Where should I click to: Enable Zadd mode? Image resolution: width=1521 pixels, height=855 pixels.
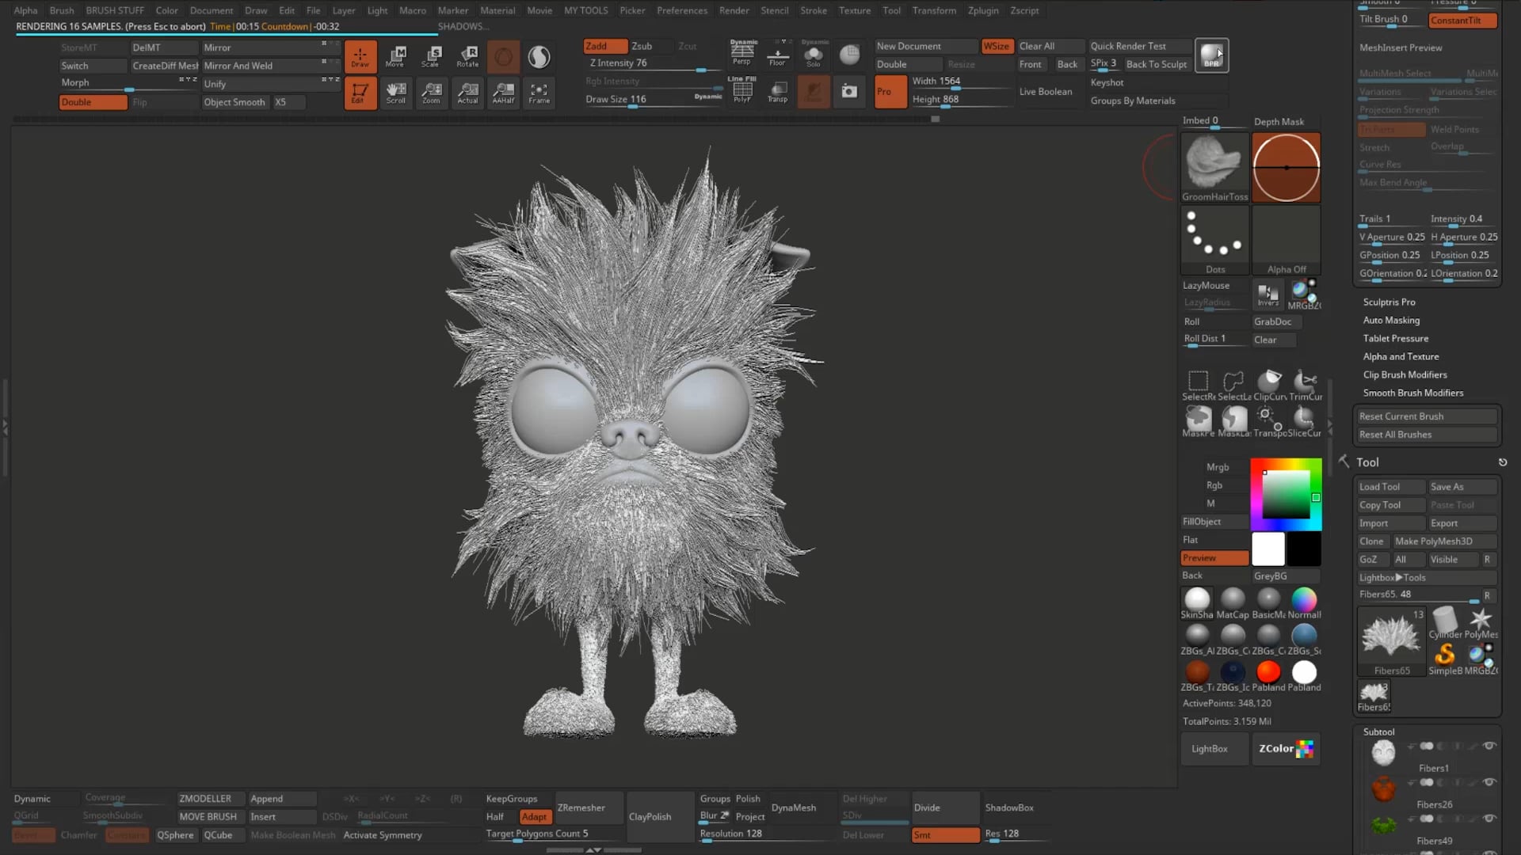click(x=605, y=46)
